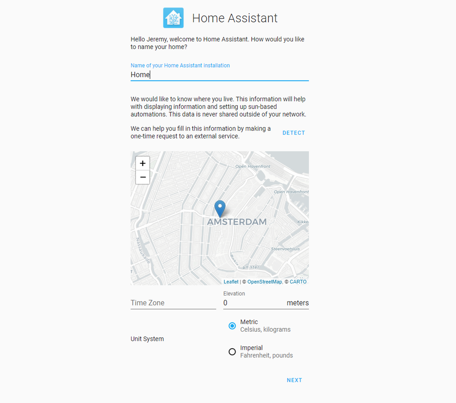Zoom in on the map with the plus icon
Image resolution: width=456 pixels, height=403 pixels.
[142, 163]
